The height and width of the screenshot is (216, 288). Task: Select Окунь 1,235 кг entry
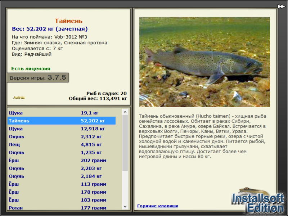[62, 152]
